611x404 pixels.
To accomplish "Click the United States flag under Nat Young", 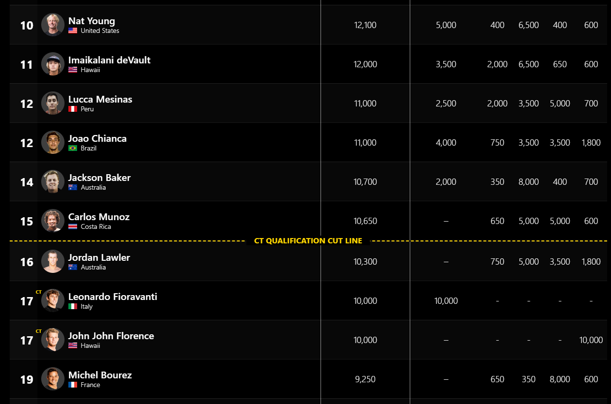I will coord(73,30).
